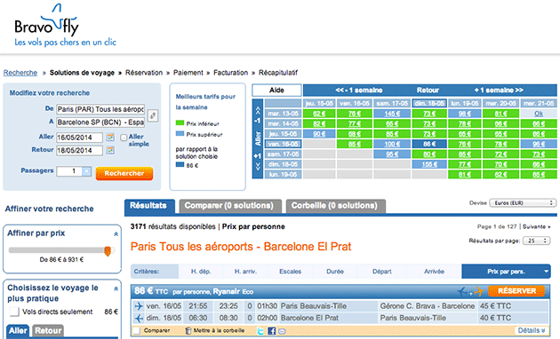Collapse the Choisissez le voyage panel
Image resolution: width=560 pixels, height=339 pixels.
point(116,288)
